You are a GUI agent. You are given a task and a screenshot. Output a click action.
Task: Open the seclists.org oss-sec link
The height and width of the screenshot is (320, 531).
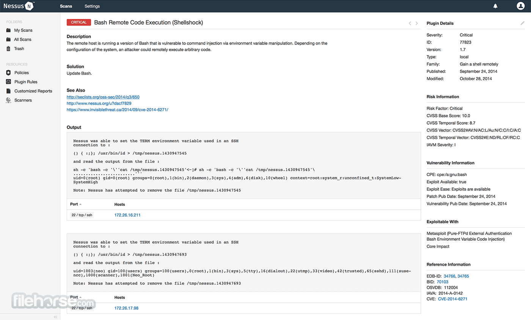pos(103,97)
